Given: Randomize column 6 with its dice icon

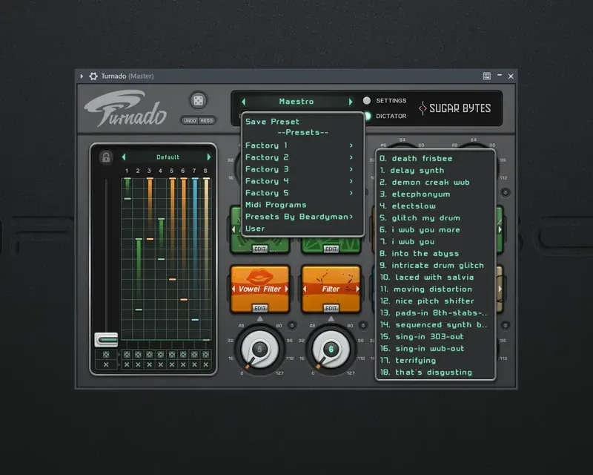Looking at the screenshot, I should click(183, 355).
